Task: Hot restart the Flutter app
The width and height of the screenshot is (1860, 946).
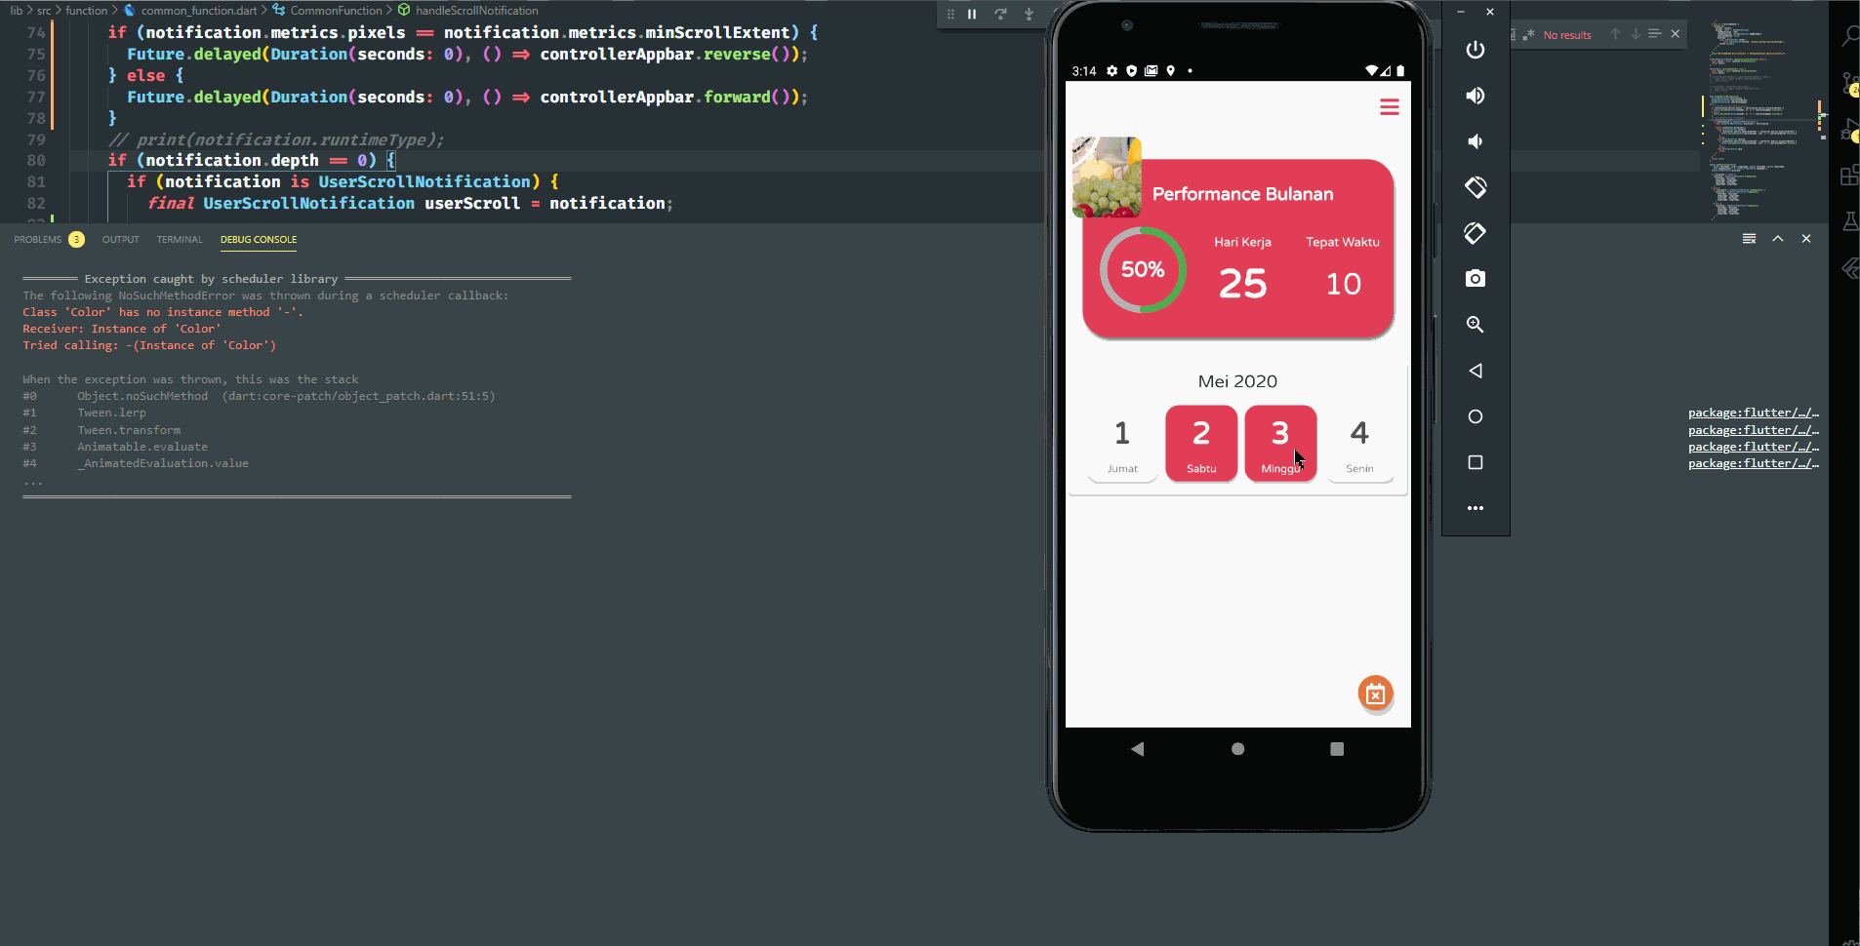Action: 1001,14
